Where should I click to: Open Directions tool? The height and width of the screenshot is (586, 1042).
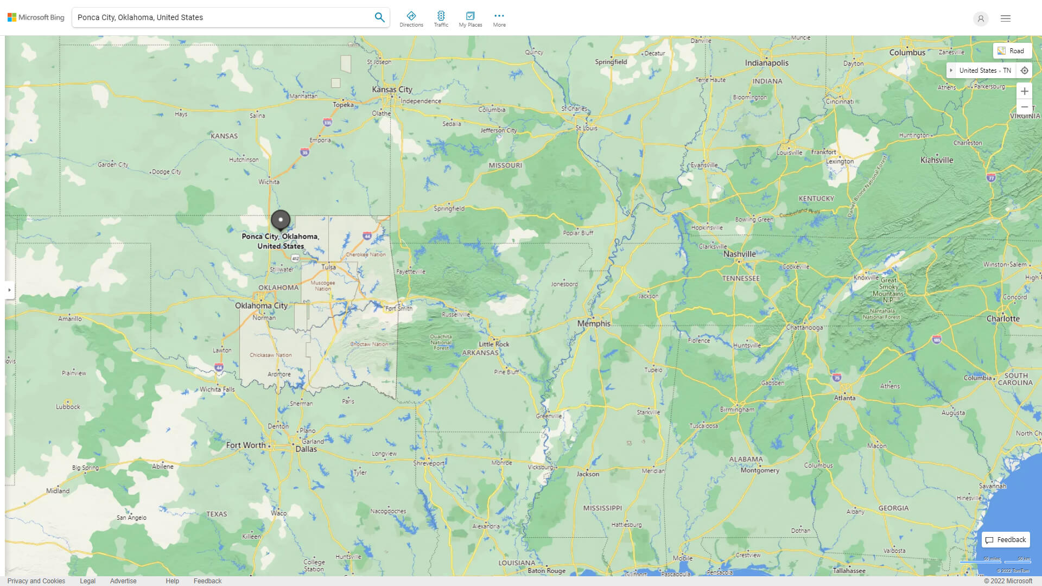(x=411, y=19)
